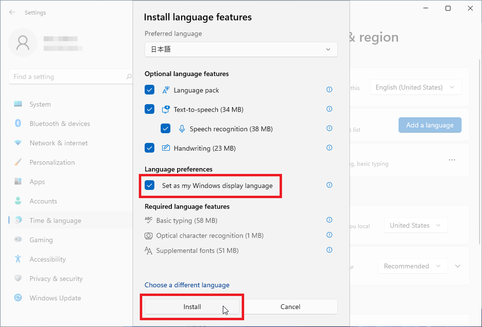Go back using the Settings back arrow
The height and width of the screenshot is (327, 482).
pyautogui.click(x=12, y=12)
